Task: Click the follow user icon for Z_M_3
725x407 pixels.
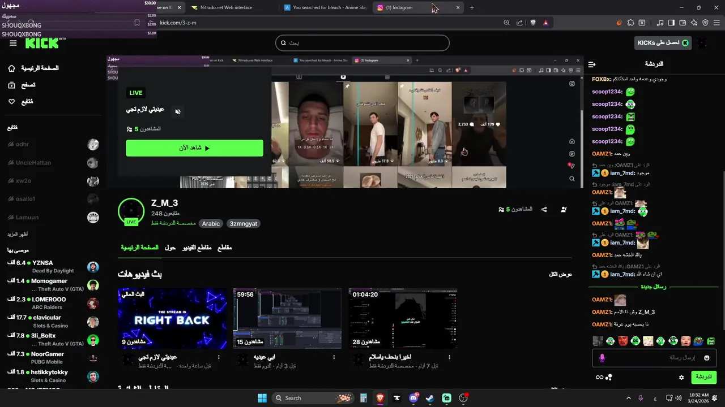Action: [564, 209]
